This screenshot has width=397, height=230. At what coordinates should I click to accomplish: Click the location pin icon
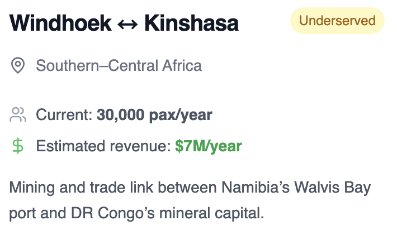[x=18, y=65]
